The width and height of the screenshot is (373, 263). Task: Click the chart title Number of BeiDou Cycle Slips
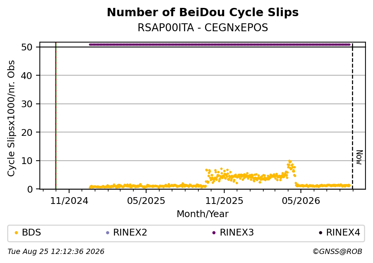(x=203, y=12)
